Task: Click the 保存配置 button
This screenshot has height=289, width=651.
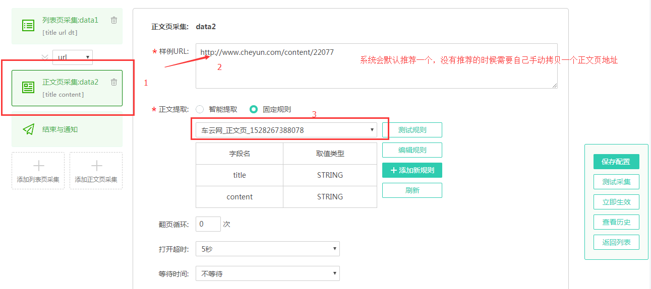Action: coord(616,162)
